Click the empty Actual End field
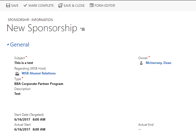196x137 pixels. [140, 129]
